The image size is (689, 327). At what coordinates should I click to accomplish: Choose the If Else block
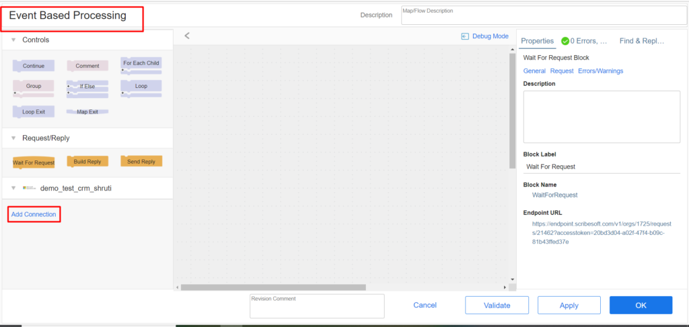point(87,89)
